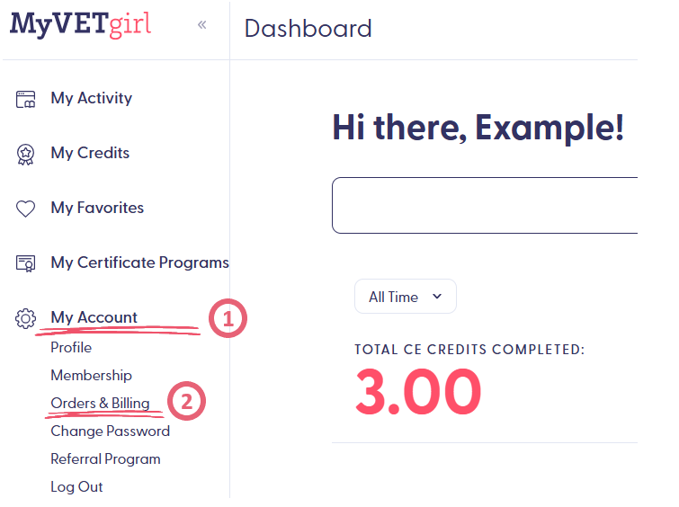Viewport: 679px width, 507px height.
Task: Go to Orders & Billing
Action: (100, 404)
